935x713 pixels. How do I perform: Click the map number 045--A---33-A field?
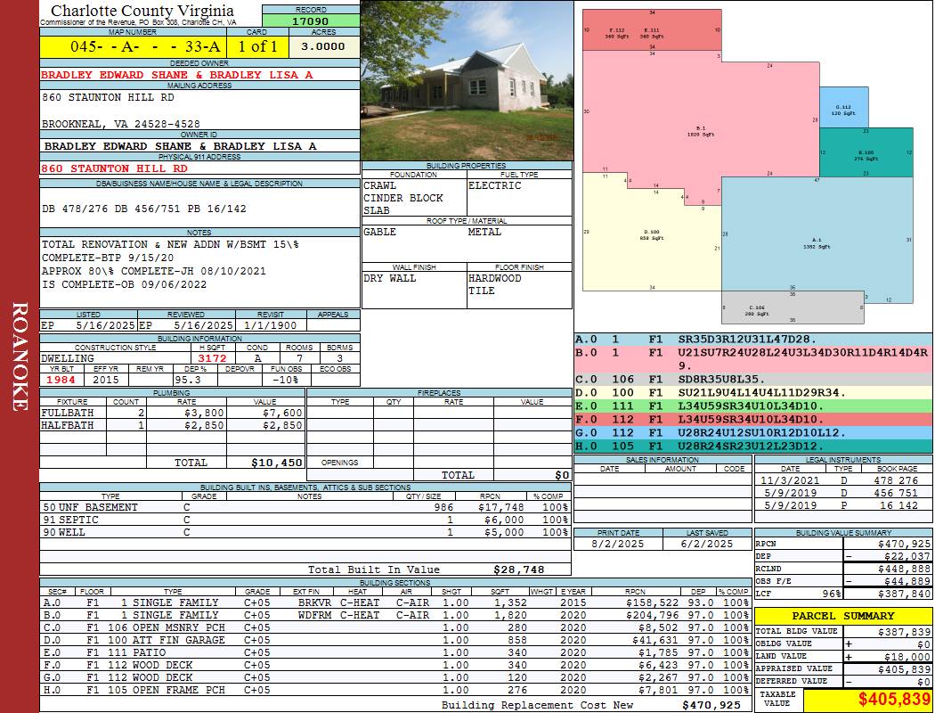click(130, 46)
